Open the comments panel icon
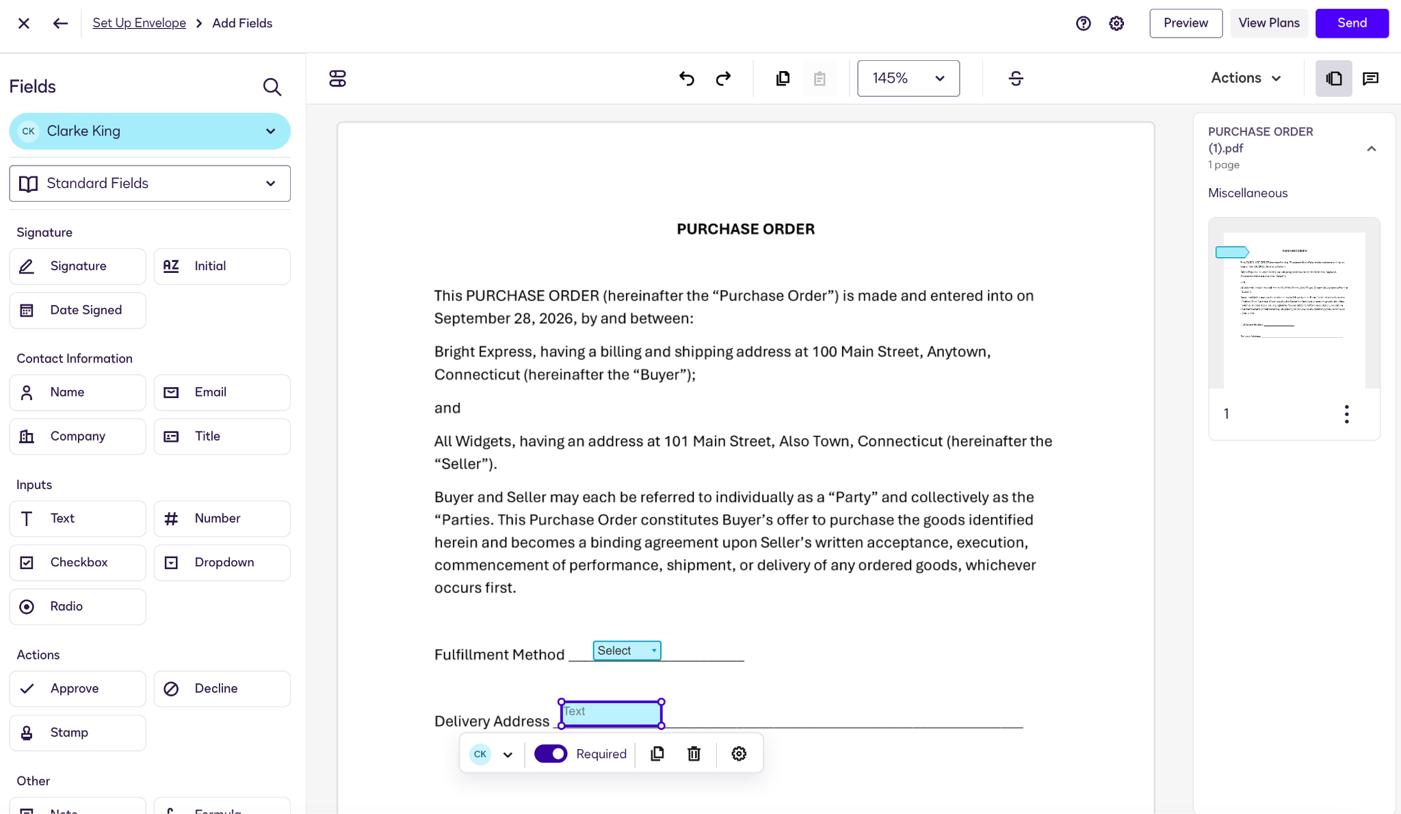Viewport: 1401px width, 814px height. [x=1370, y=79]
